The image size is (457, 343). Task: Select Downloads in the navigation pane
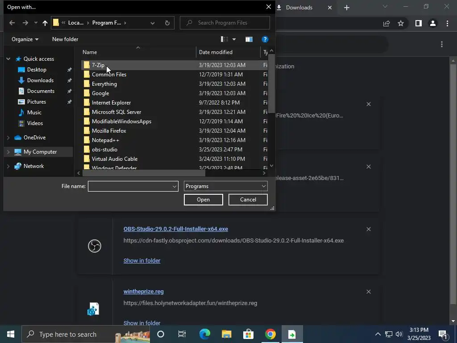(40, 80)
